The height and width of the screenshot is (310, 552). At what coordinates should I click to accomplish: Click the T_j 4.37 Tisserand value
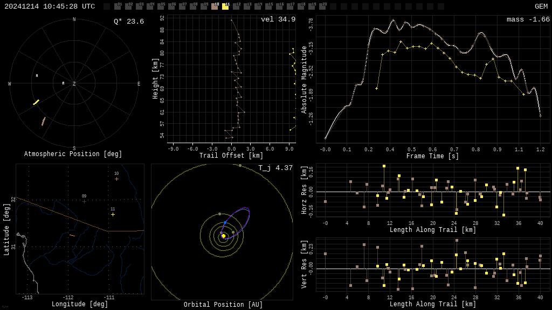point(275,168)
